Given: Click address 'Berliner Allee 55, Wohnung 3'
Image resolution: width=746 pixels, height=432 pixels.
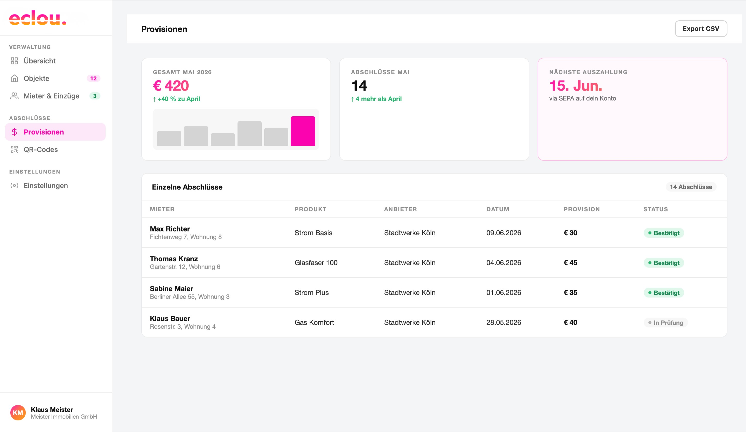Looking at the screenshot, I should click(189, 297).
